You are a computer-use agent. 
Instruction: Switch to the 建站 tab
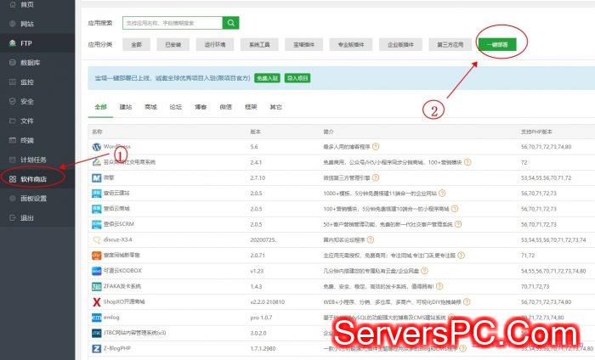click(126, 108)
